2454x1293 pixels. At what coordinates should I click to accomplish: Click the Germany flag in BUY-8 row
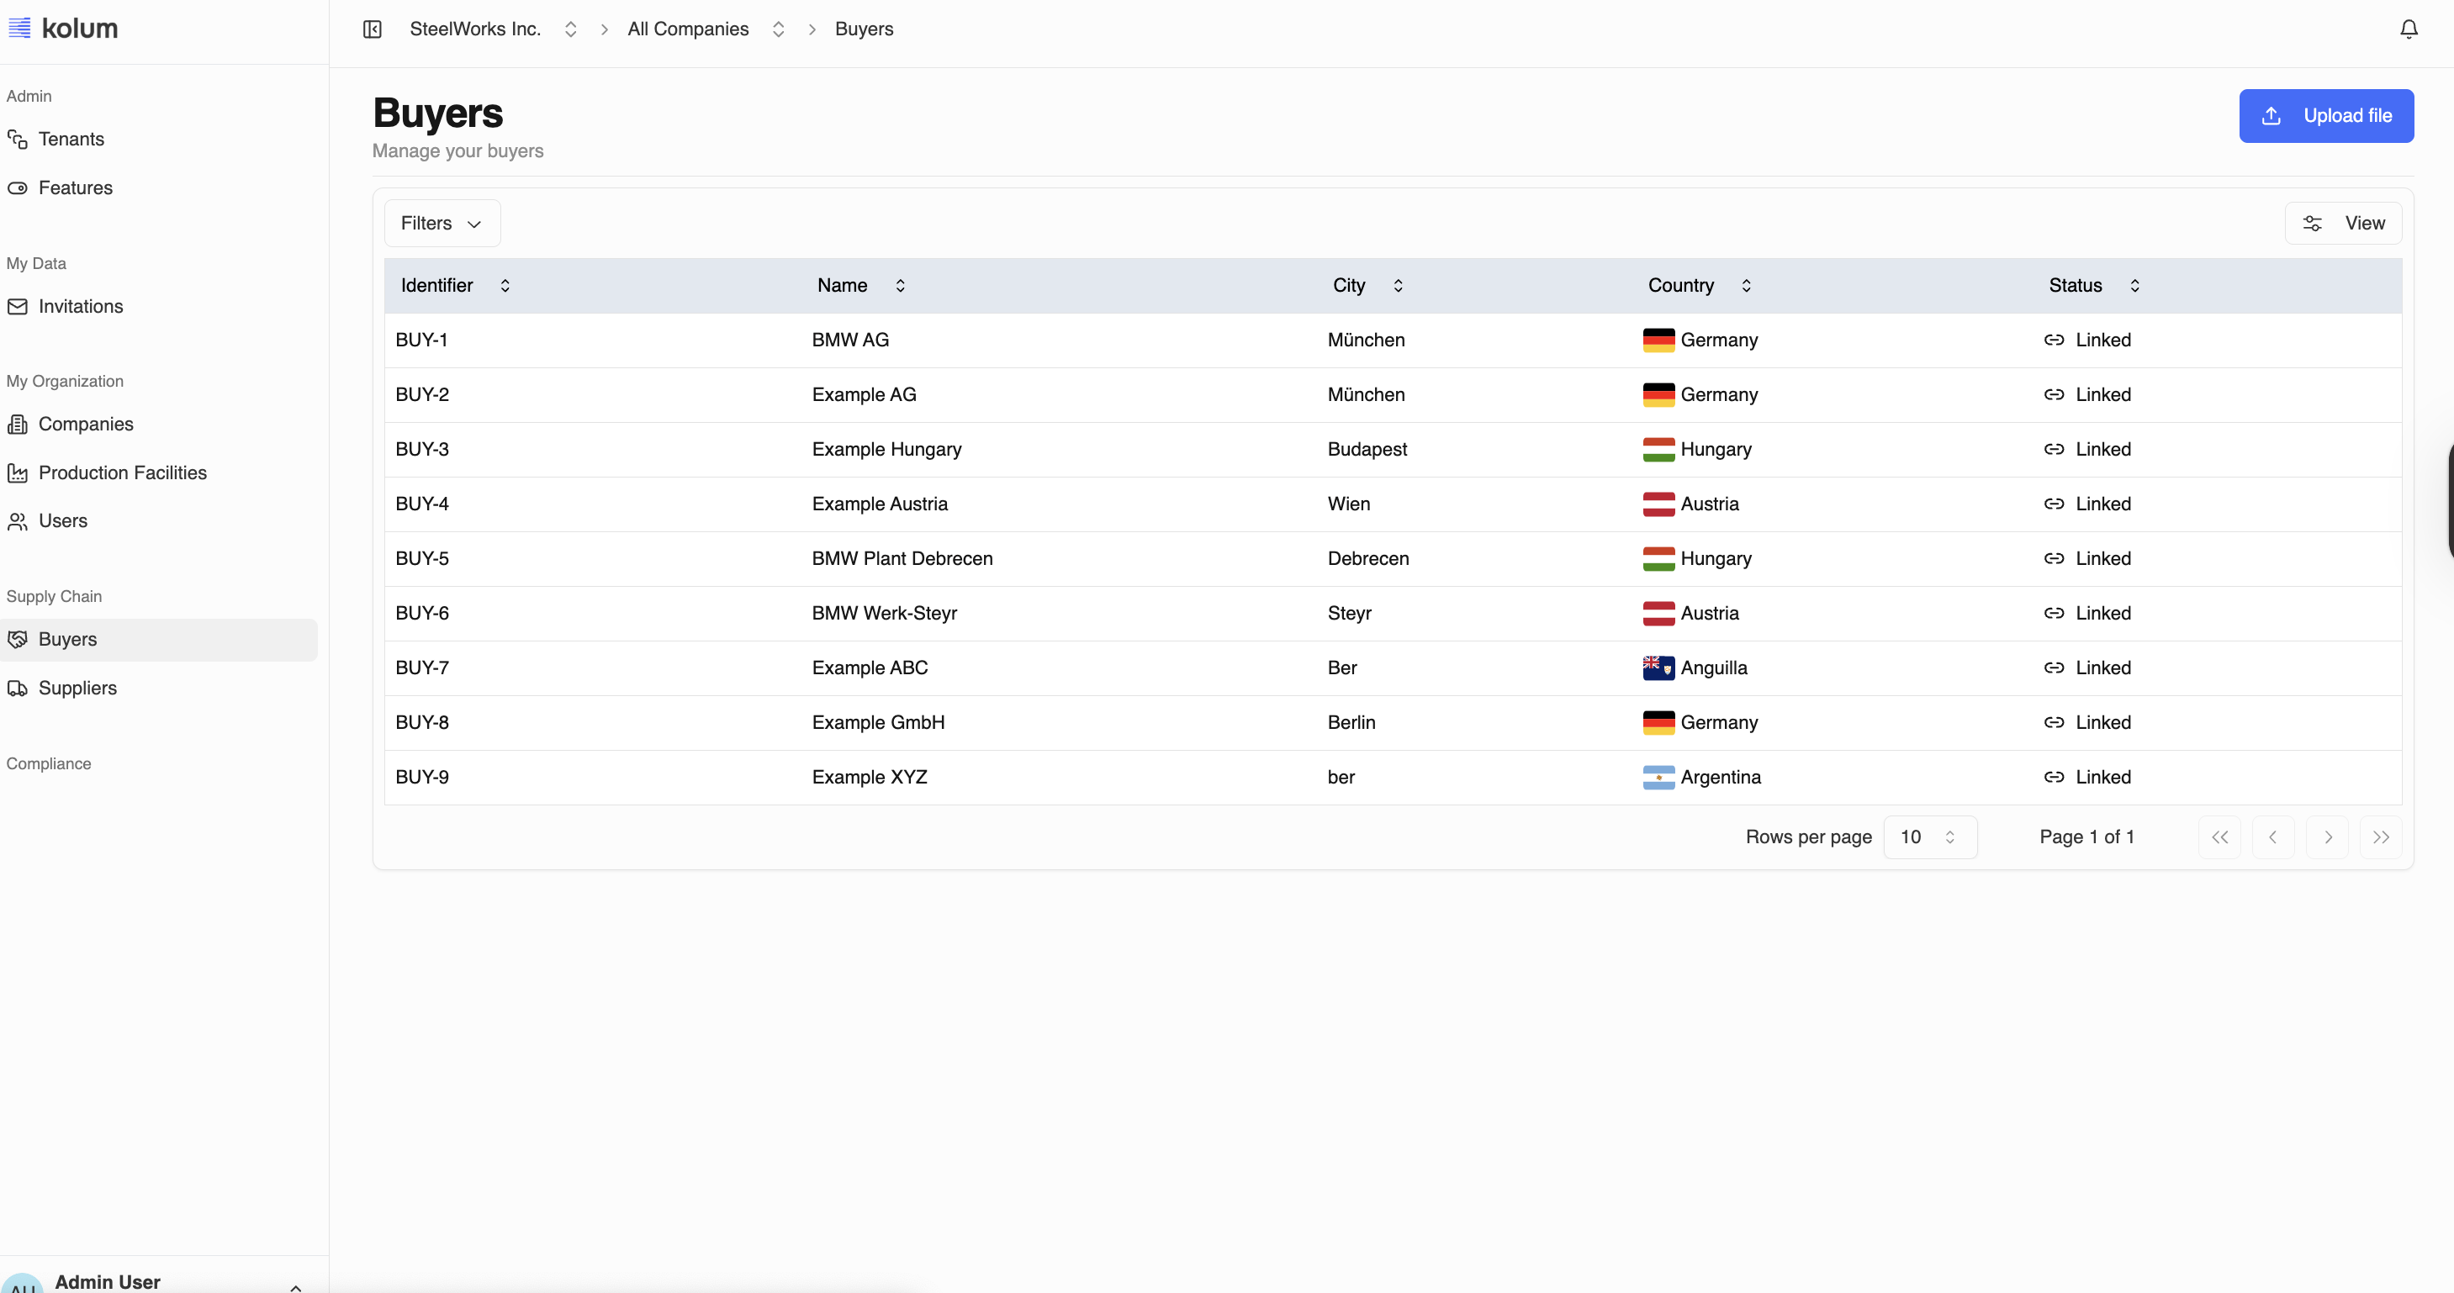1658,723
